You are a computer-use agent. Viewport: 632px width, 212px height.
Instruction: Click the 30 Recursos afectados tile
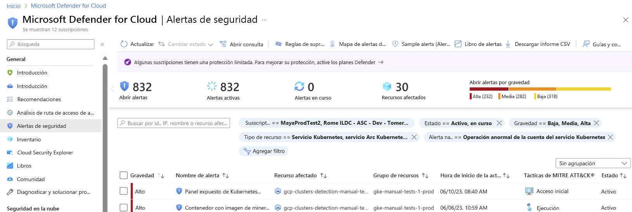403,91
